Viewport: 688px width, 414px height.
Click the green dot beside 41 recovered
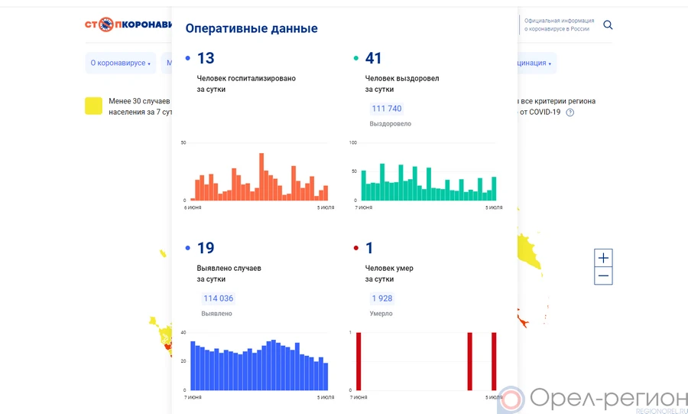(x=356, y=59)
